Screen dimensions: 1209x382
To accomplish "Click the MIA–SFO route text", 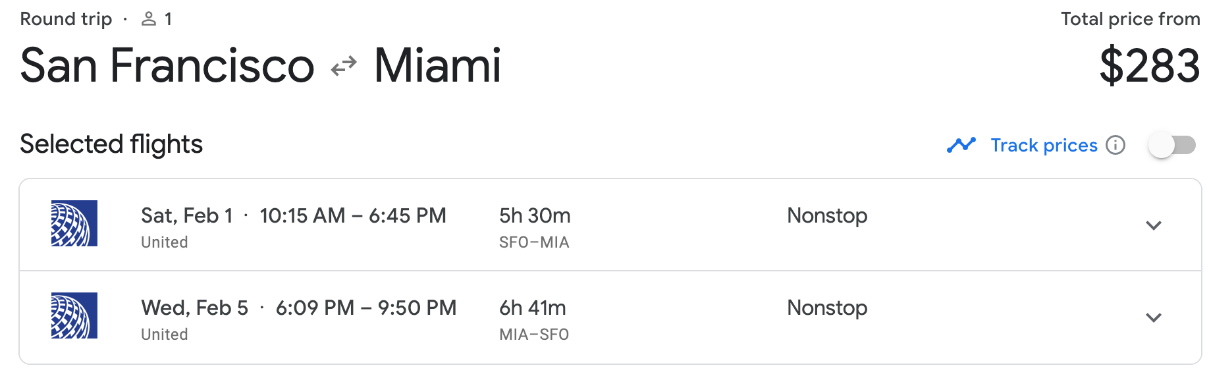I will tap(534, 335).
